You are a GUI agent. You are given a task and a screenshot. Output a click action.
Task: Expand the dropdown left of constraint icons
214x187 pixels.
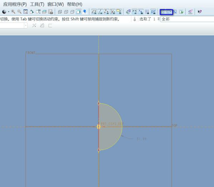coord(26,26)
